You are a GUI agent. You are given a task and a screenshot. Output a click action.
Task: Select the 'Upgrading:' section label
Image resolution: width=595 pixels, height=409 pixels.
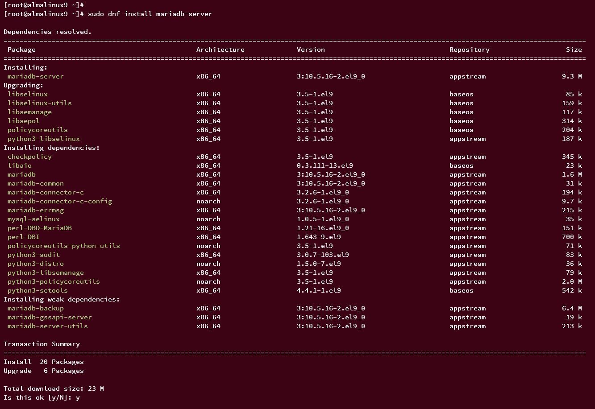click(x=24, y=85)
